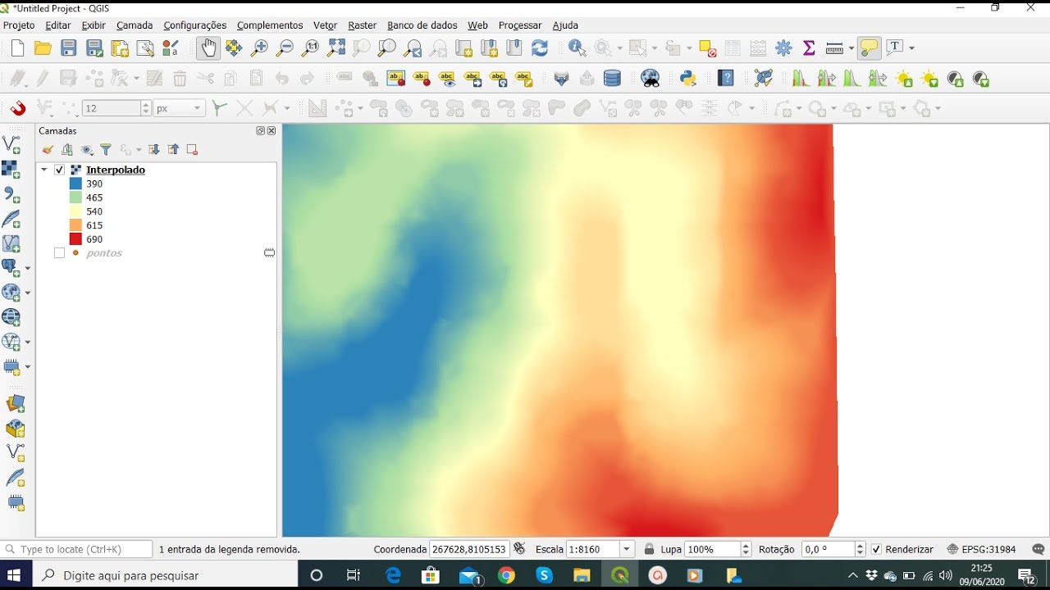The width and height of the screenshot is (1050, 590).
Task: Click the Type to locate search box
Action: pos(77,549)
